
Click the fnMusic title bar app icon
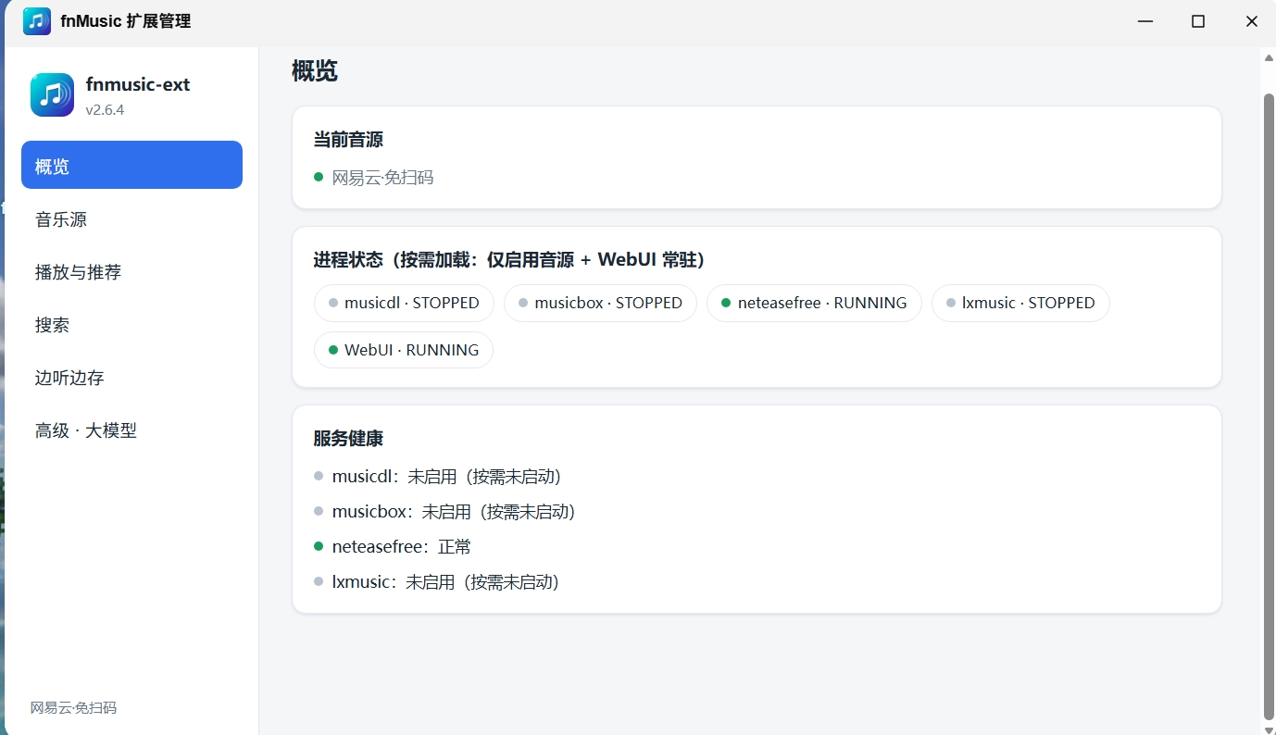(x=37, y=21)
